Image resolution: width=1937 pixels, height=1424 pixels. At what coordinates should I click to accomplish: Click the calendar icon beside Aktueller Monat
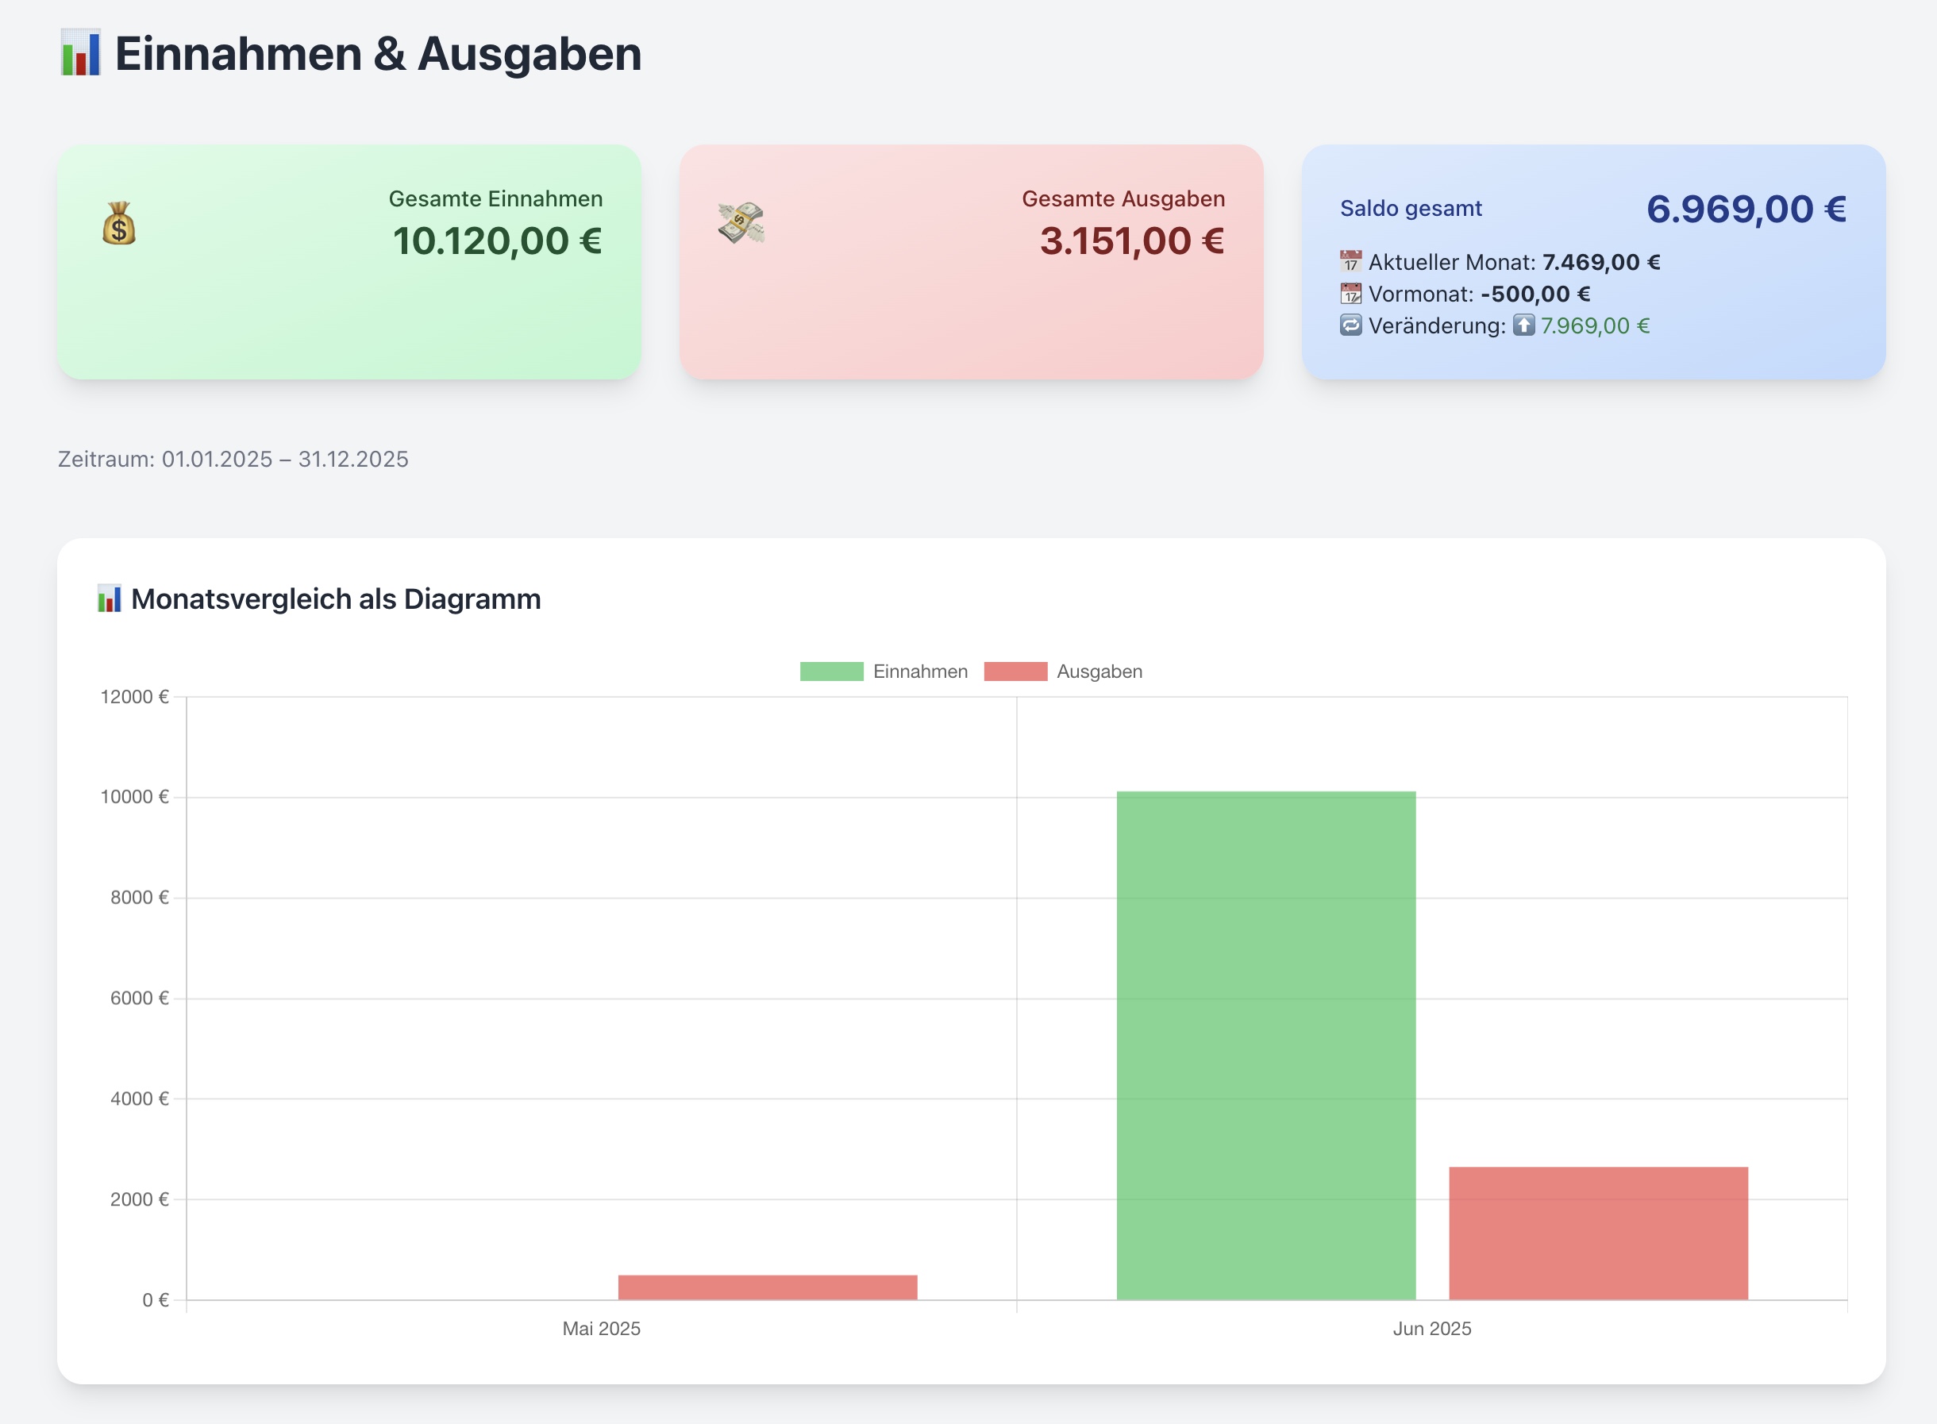[x=1351, y=262]
